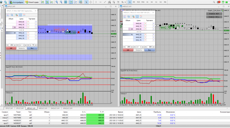This screenshot has height=128, width=230.
Task: Toggle tick chart icon in EPU21 panel toolbar
Action: (x=8, y=15)
